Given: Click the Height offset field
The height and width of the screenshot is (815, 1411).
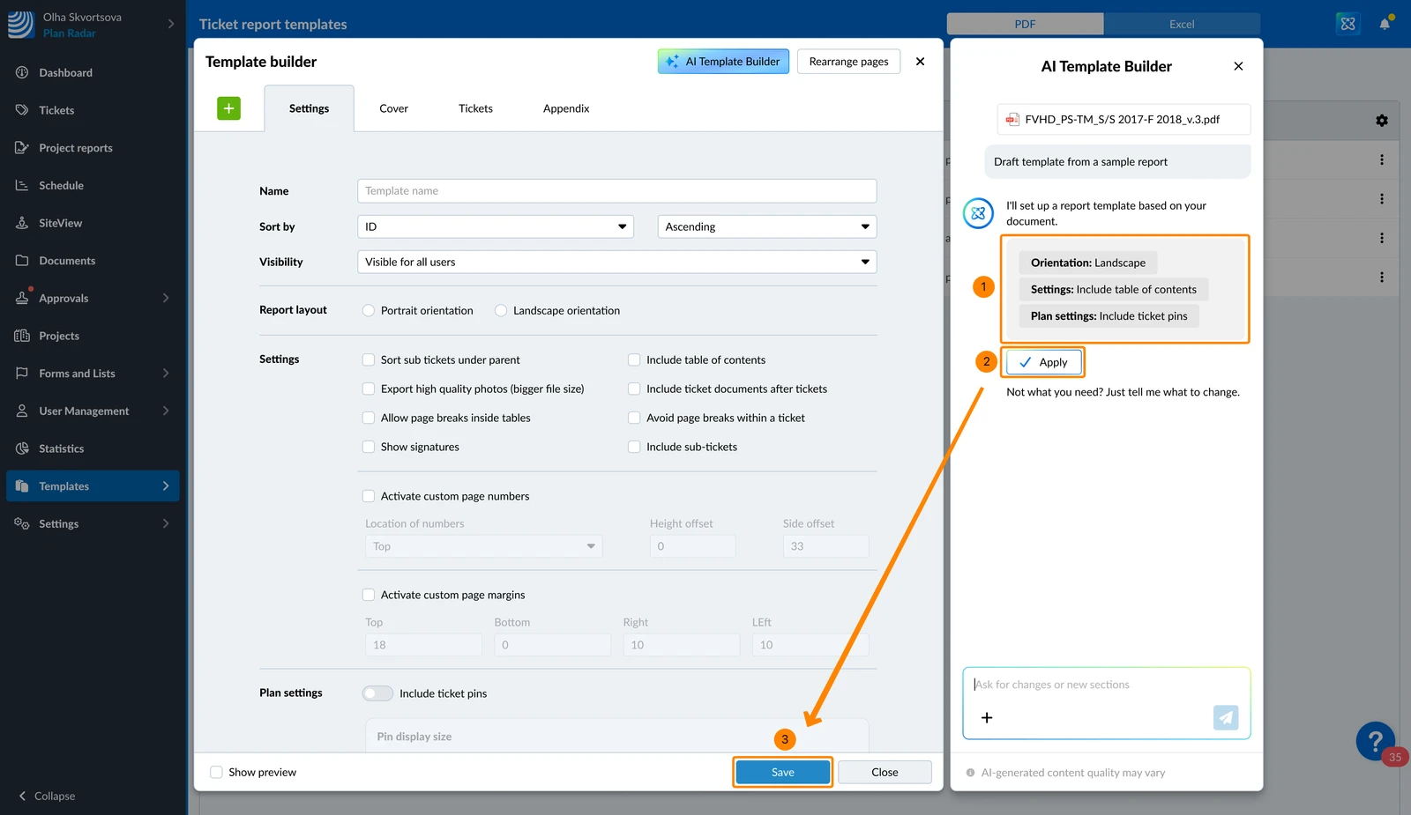Looking at the screenshot, I should pyautogui.click(x=692, y=546).
